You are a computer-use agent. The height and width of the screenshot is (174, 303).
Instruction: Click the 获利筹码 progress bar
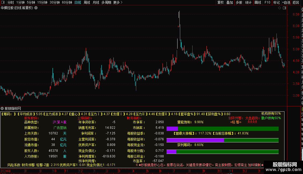(x=222, y=152)
